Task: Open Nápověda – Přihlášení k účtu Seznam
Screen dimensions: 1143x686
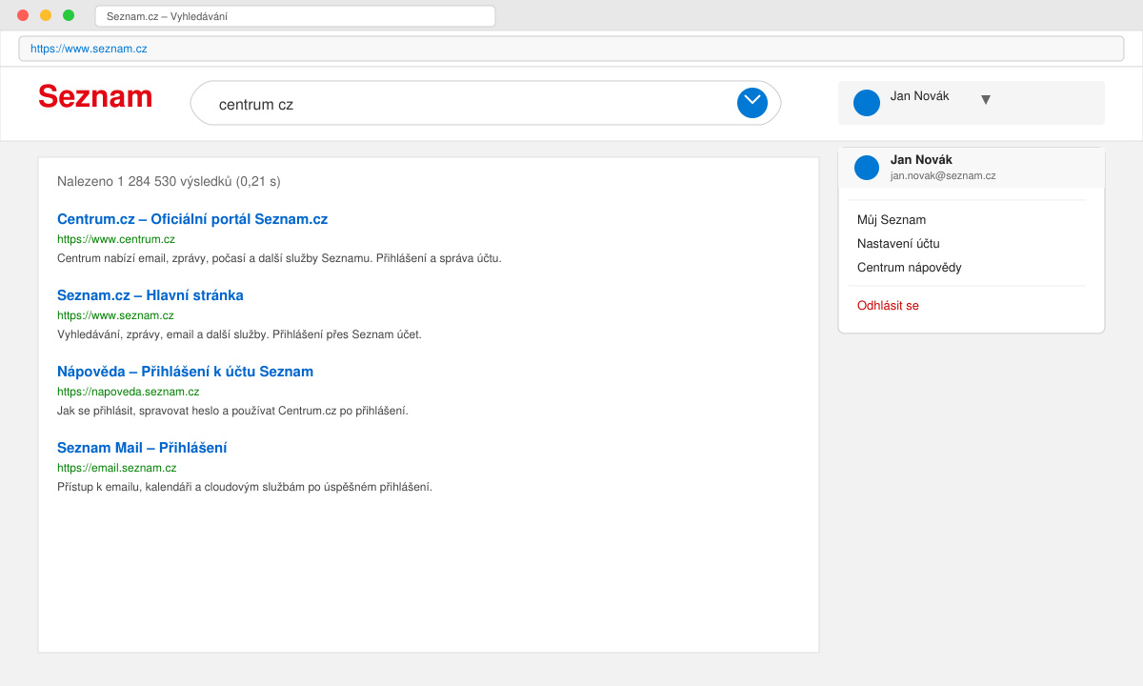Action: click(185, 372)
